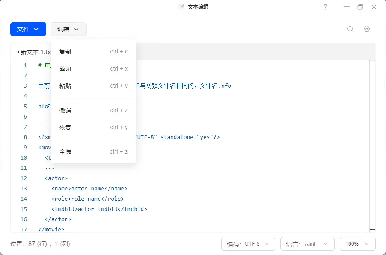
Task: Close the text editor window
Action: click(374, 7)
